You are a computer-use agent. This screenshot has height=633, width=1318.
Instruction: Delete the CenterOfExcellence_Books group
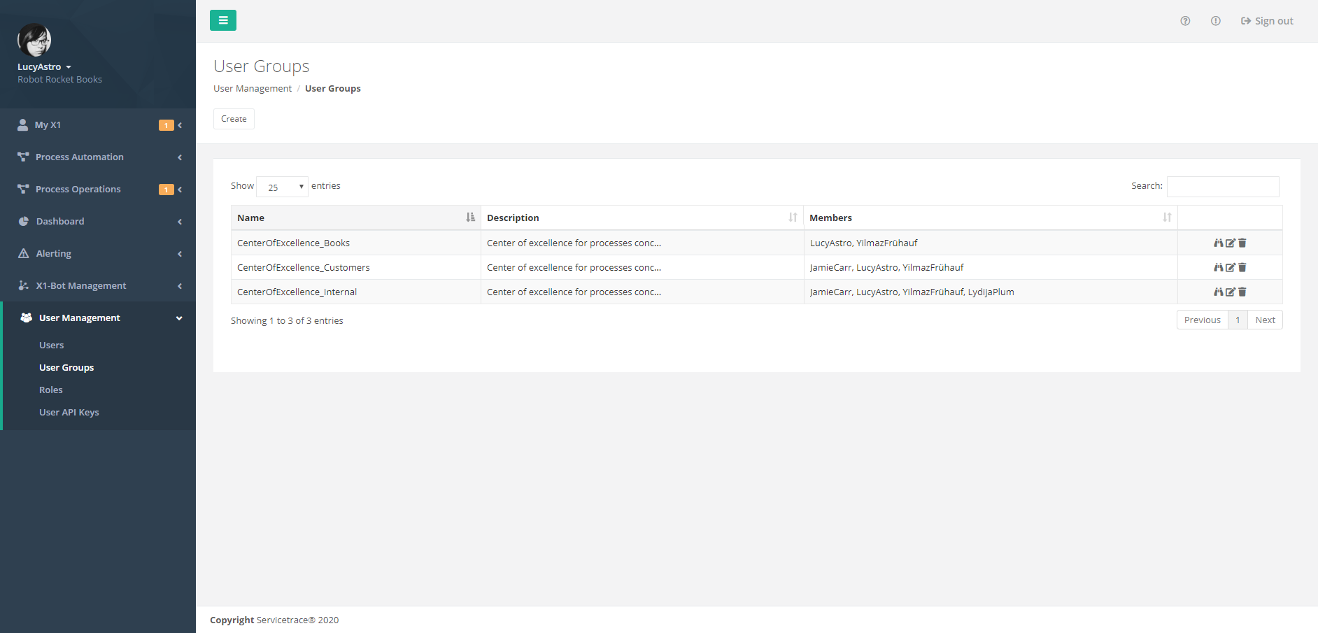click(1242, 243)
